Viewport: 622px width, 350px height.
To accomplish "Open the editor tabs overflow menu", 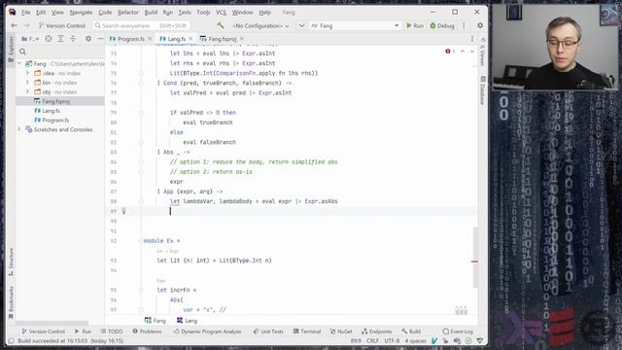I will (x=472, y=39).
